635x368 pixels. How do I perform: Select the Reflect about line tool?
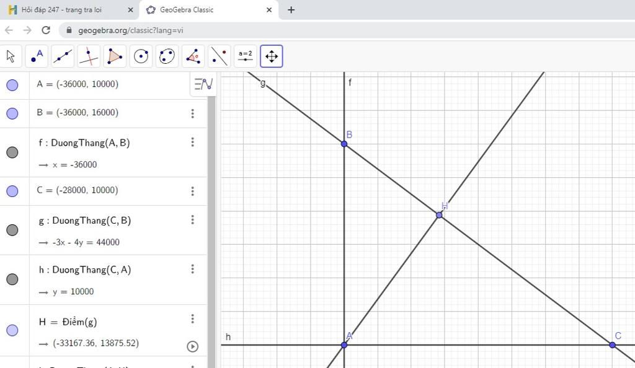point(219,56)
